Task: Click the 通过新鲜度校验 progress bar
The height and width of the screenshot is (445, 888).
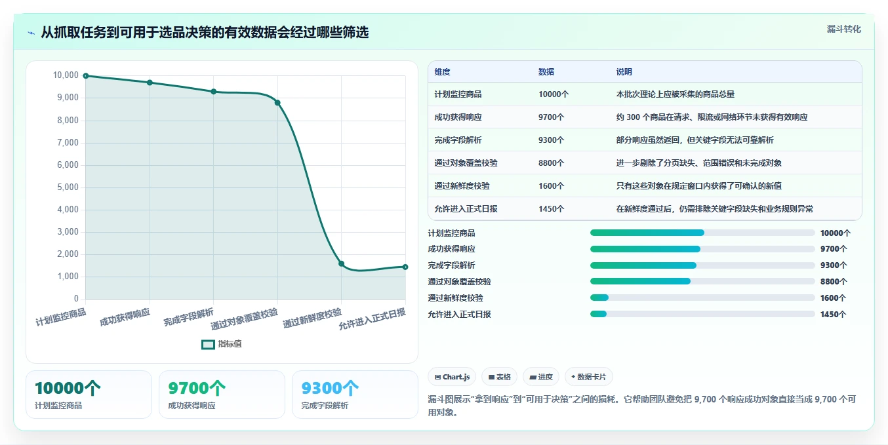Action: click(702, 298)
